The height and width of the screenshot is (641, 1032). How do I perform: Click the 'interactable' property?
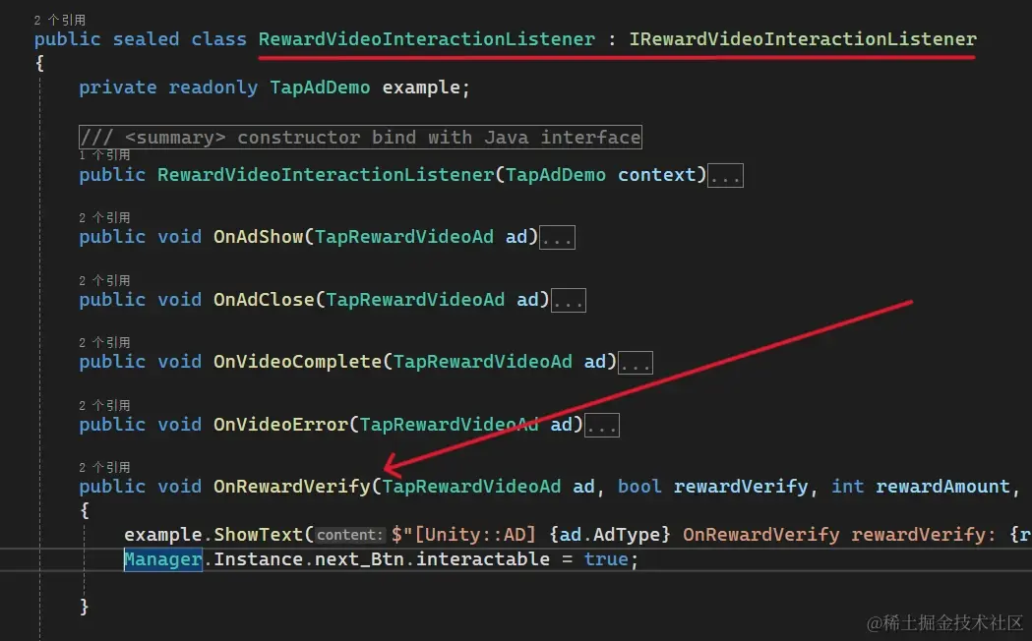tap(482, 559)
